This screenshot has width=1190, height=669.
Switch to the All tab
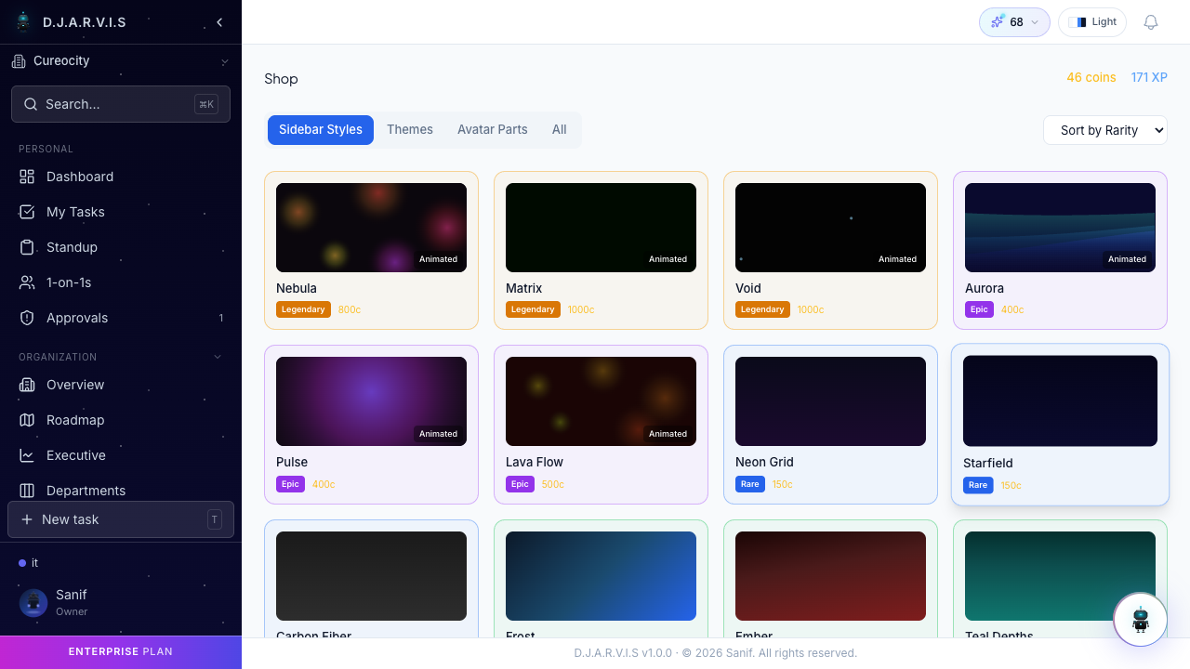pyautogui.click(x=559, y=130)
